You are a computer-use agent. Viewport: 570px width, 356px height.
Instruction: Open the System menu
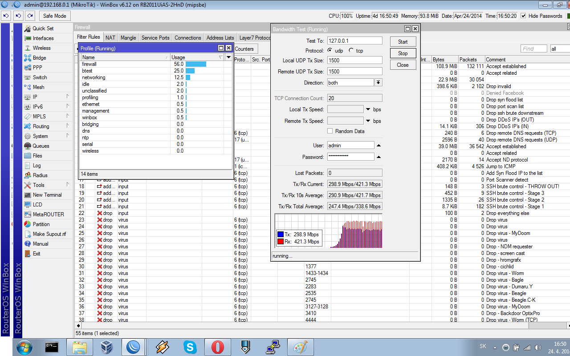pyautogui.click(x=40, y=136)
